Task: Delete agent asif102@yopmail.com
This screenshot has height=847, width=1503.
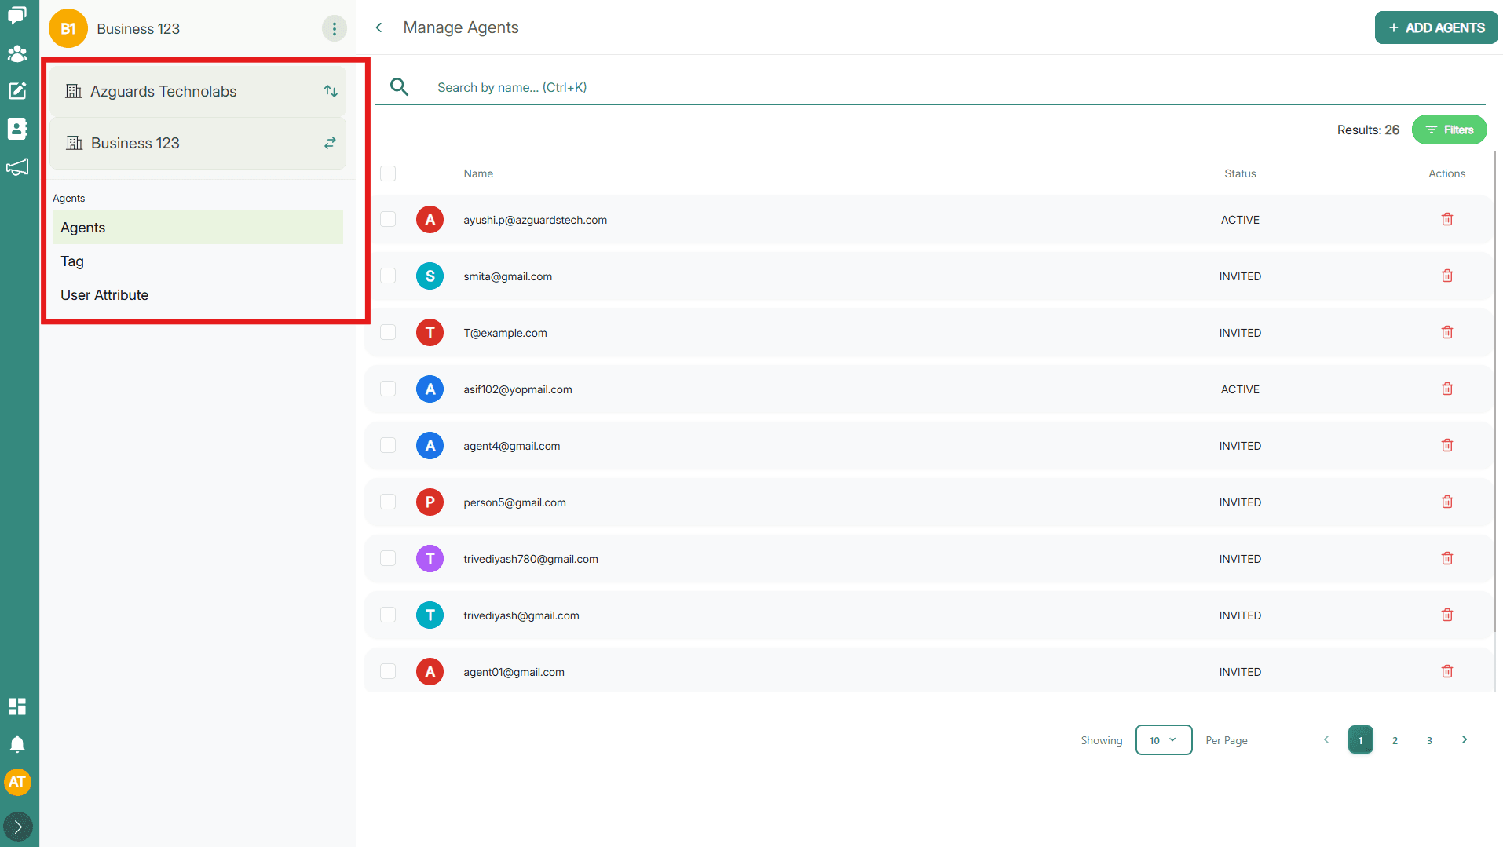Action: tap(1447, 389)
